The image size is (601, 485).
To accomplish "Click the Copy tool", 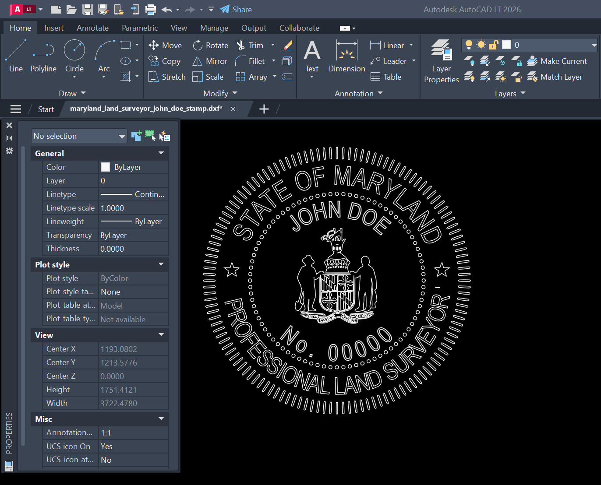I will click(x=165, y=61).
